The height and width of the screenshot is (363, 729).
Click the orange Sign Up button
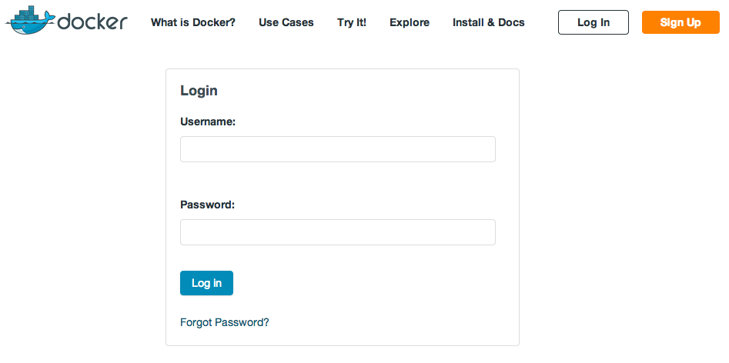pos(681,22)
